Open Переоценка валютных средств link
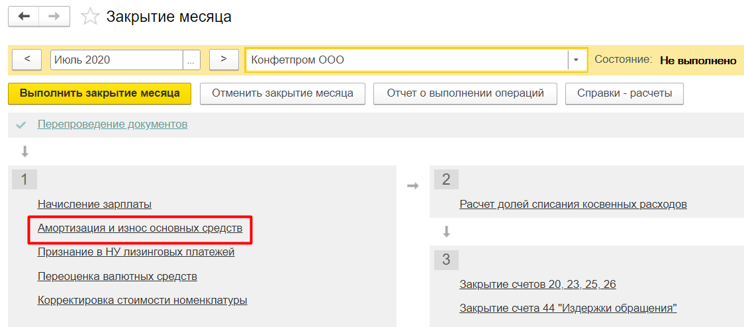 coord(117,276)
